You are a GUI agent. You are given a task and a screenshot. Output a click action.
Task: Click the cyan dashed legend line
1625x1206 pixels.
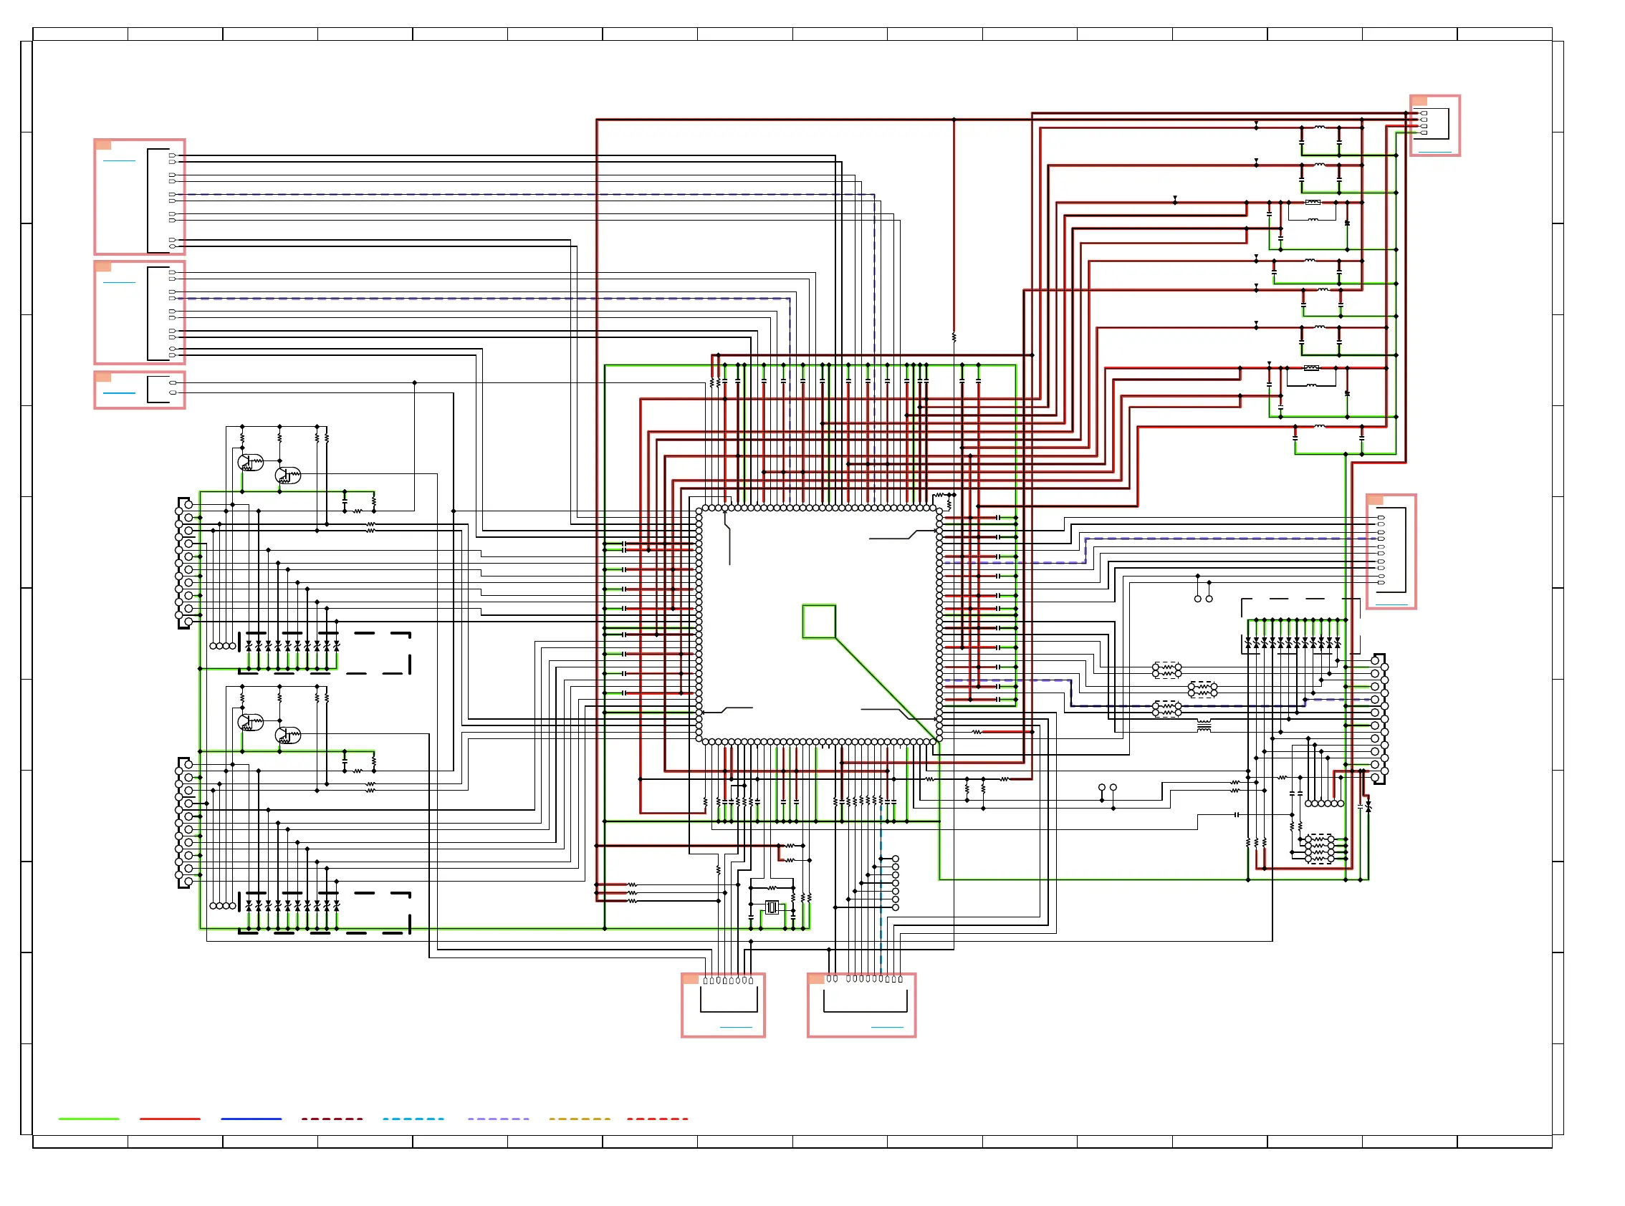(413, 1119)
